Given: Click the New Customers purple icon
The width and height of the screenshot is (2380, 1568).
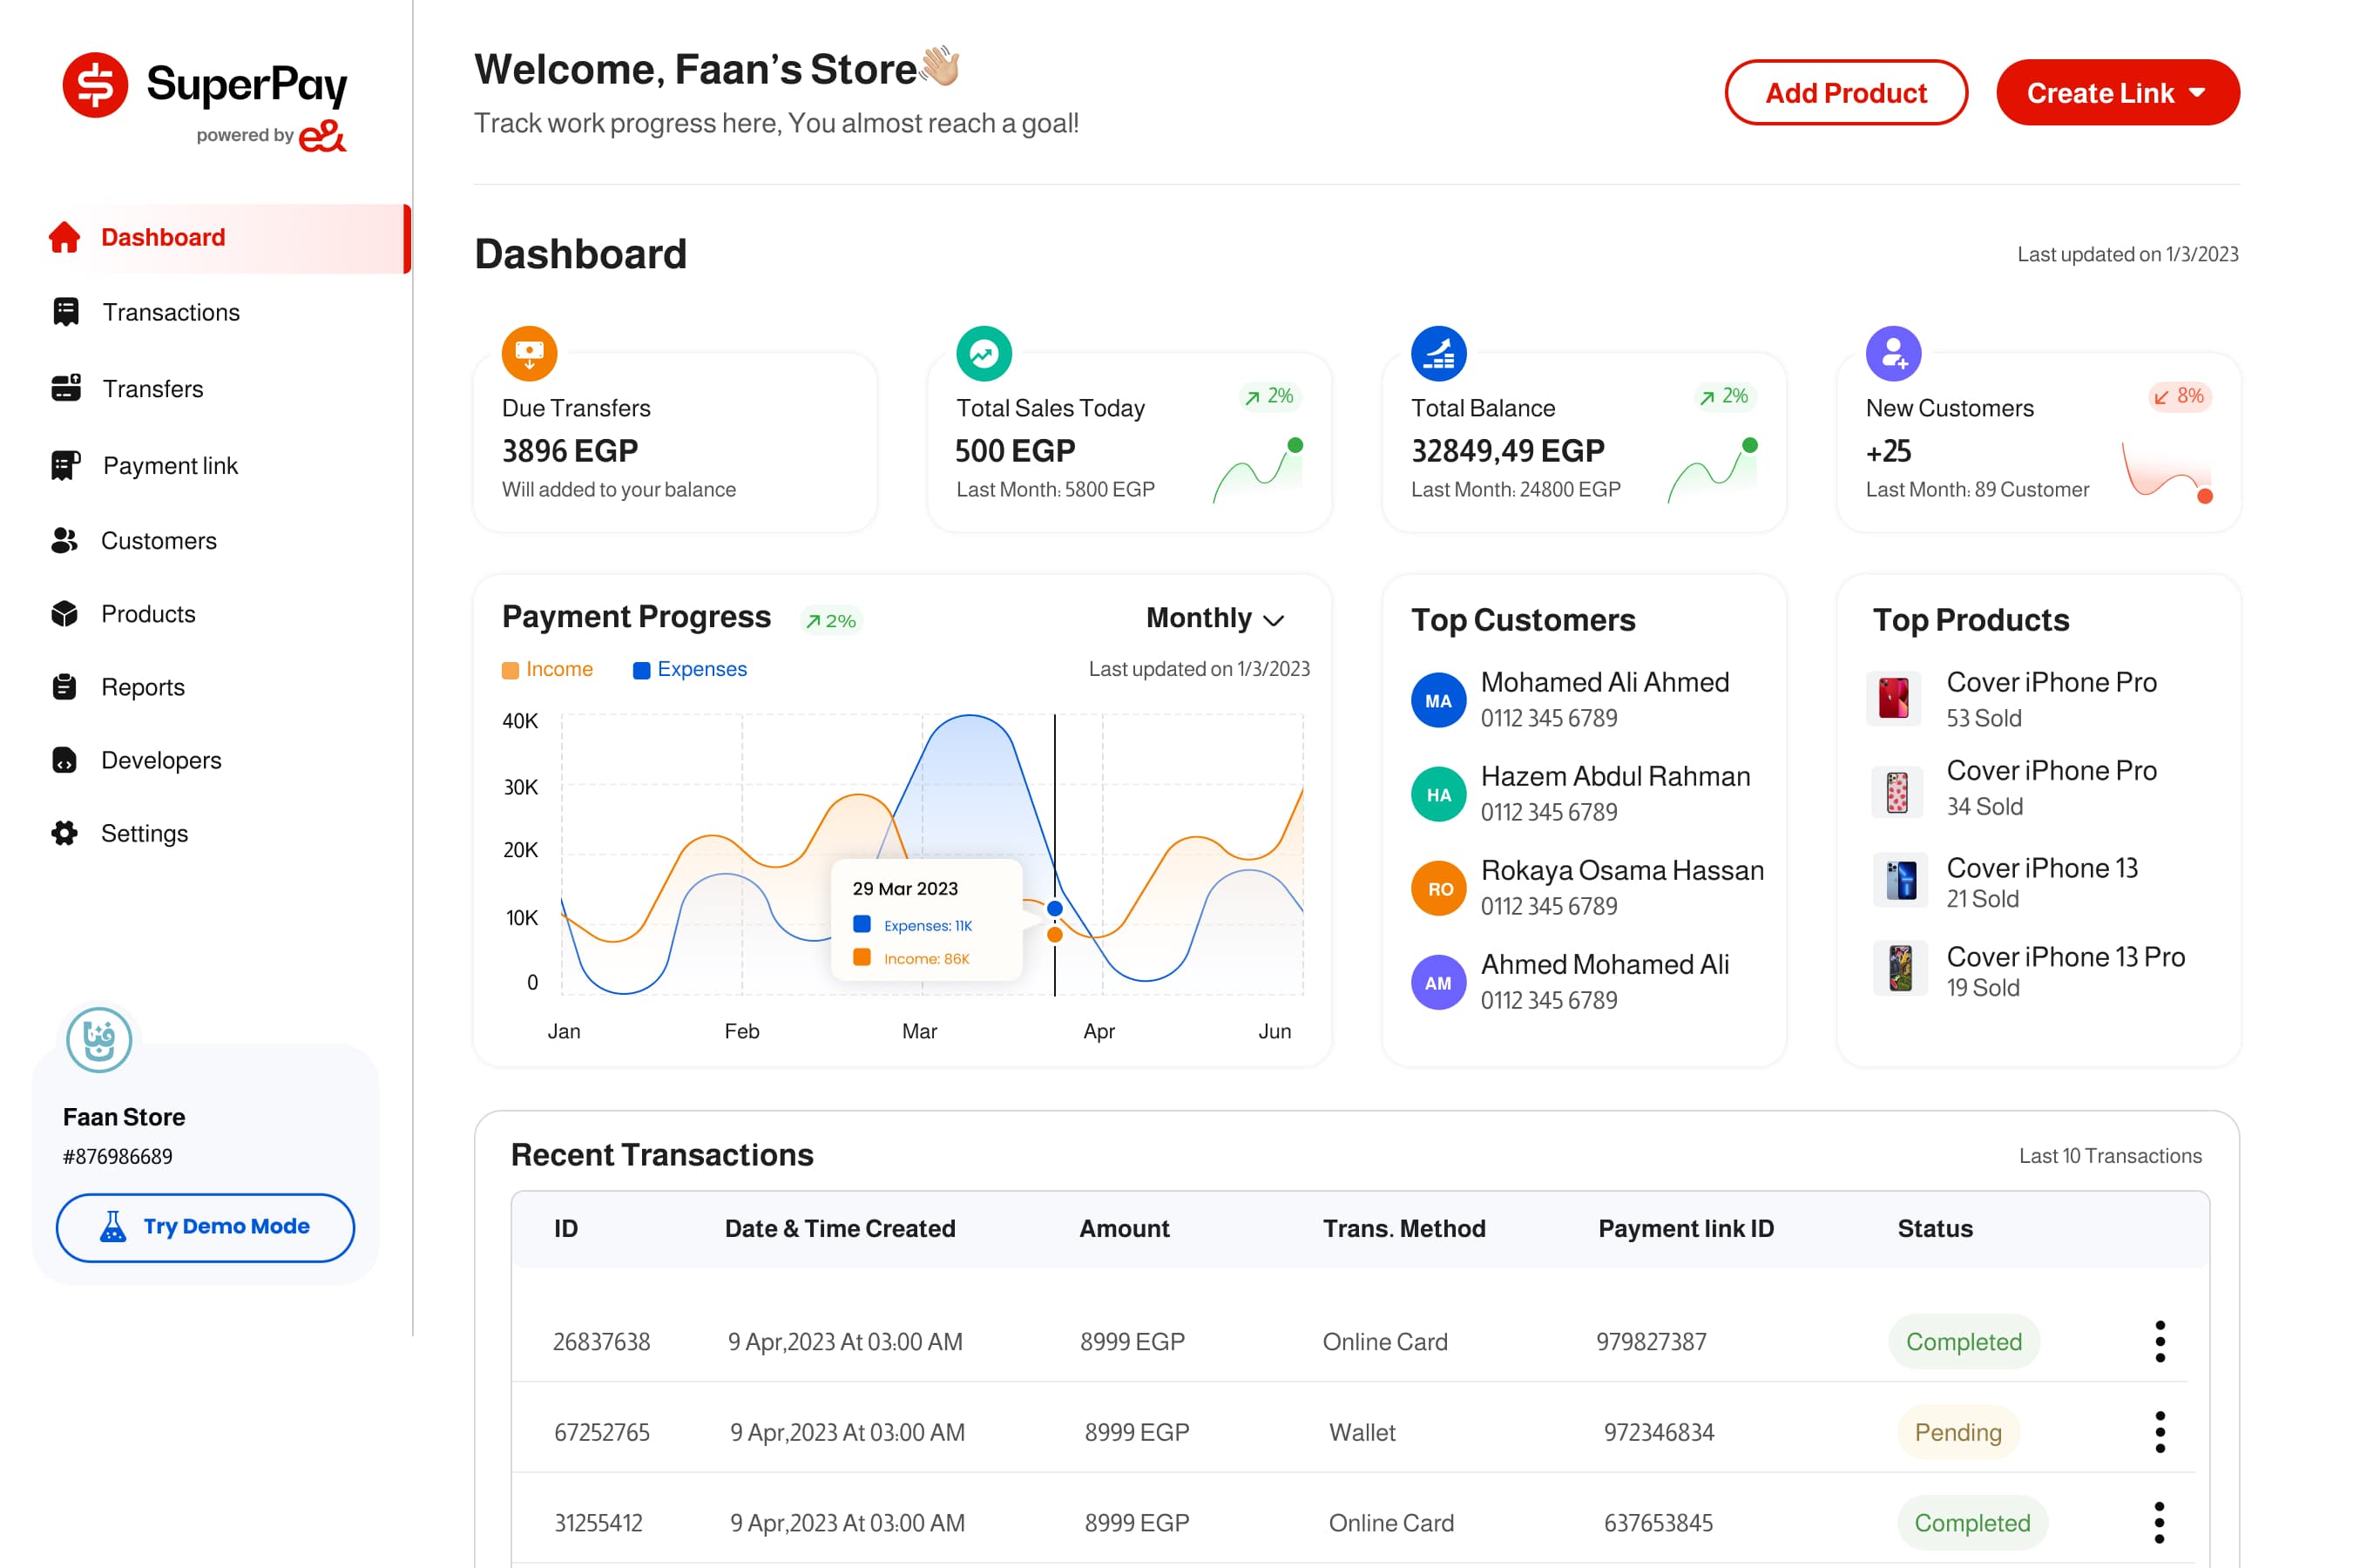Looking at the screenshot, I should pyautogui.click(x=1894, y=353).
